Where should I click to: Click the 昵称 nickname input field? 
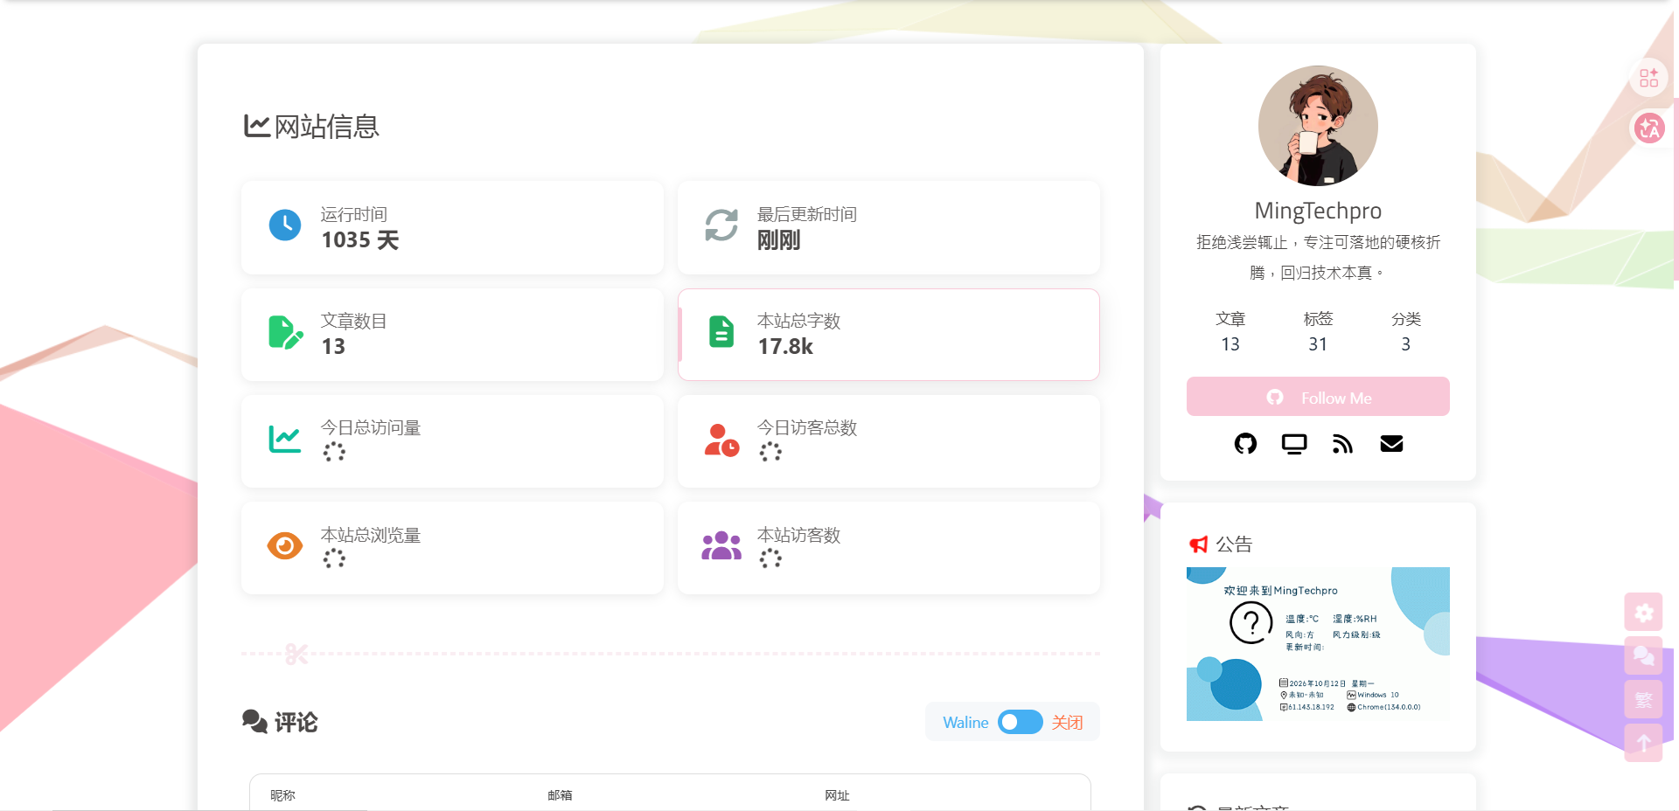click(389, 795)
